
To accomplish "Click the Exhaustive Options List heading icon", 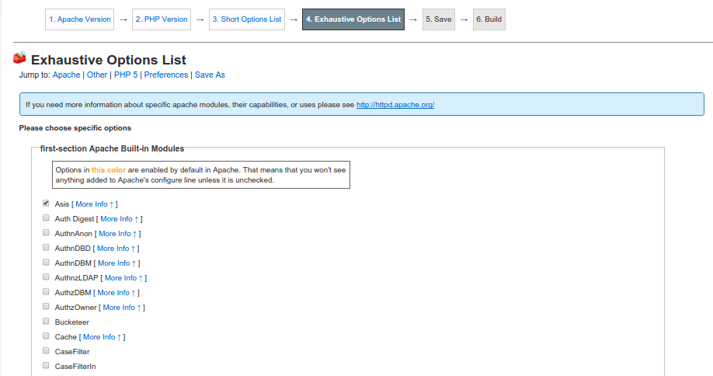I will (20, 58).
